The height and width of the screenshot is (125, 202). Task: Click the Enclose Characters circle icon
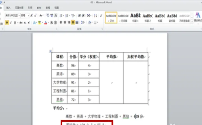[x=55, y=23]
